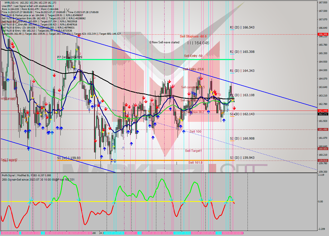
Task: Click the 2023.07.30 02:00 time label
Action: pyautogui.click(x=232, y=233)
